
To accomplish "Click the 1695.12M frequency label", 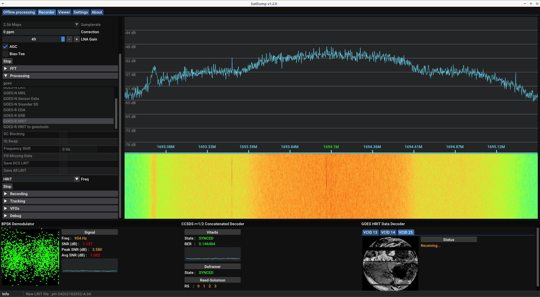I will [496, 147].
